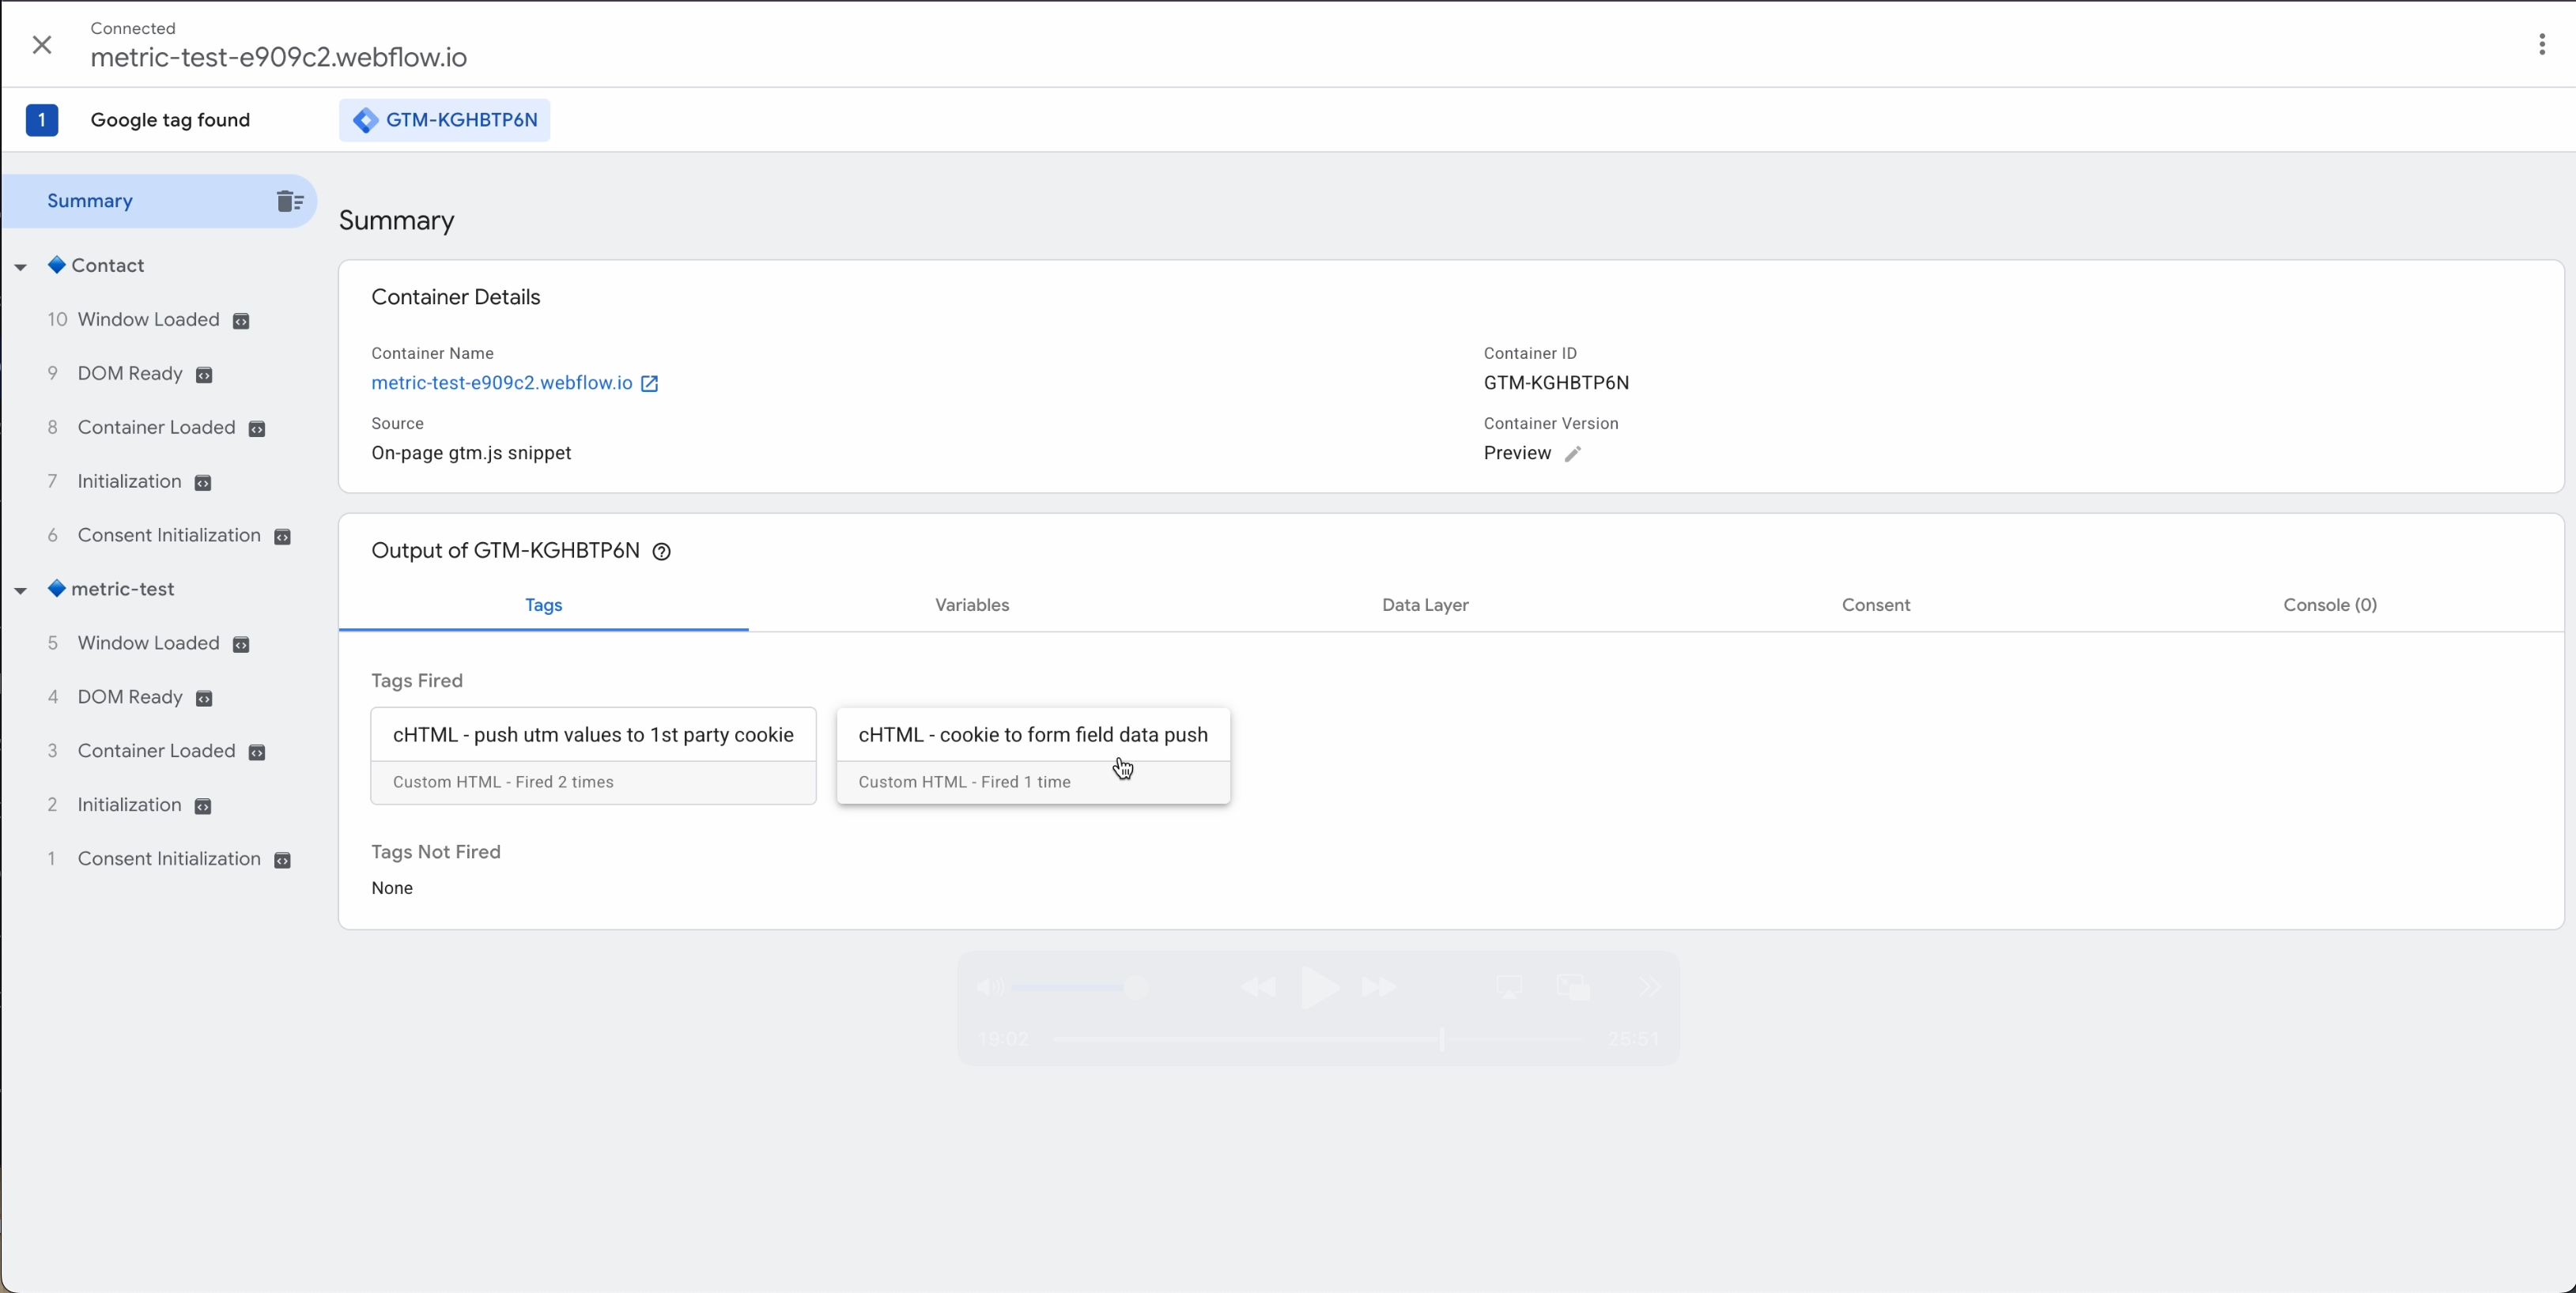2576x1293 pixels.
Task: Select the Contact page entry
Action: (107, 266)
